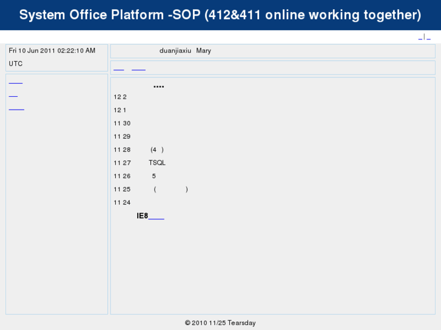Select the '12 2' entry row
The height and width of the screenshot is (330, 441).
(120, 97)
